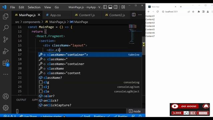Open the Edit menu

[21, 7]
